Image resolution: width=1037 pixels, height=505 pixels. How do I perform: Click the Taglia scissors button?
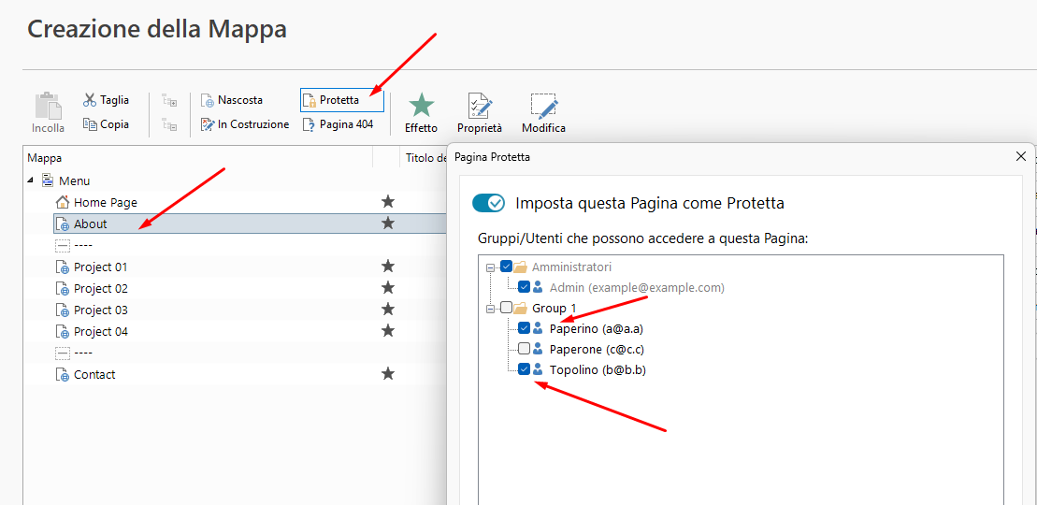[106, 100]
